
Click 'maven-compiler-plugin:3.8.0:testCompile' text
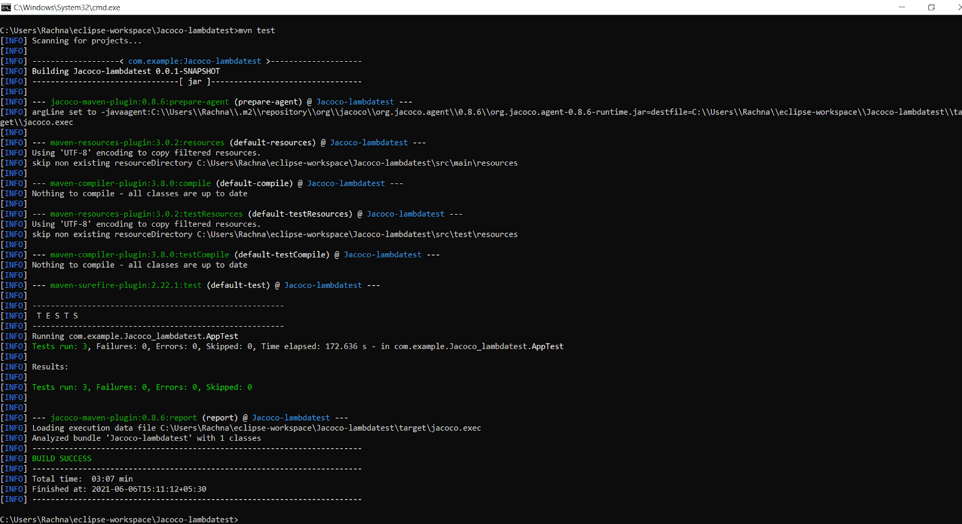pyautogui.click(x=139, y=255)
